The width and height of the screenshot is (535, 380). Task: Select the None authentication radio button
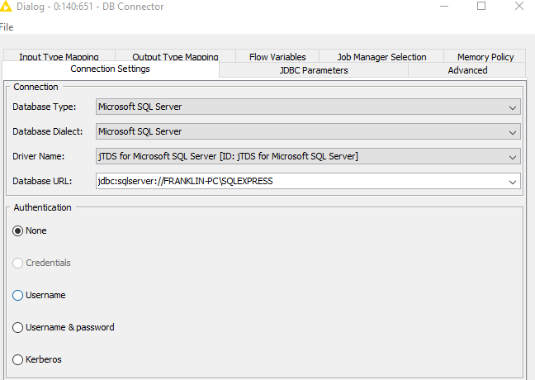pos(17,231)
